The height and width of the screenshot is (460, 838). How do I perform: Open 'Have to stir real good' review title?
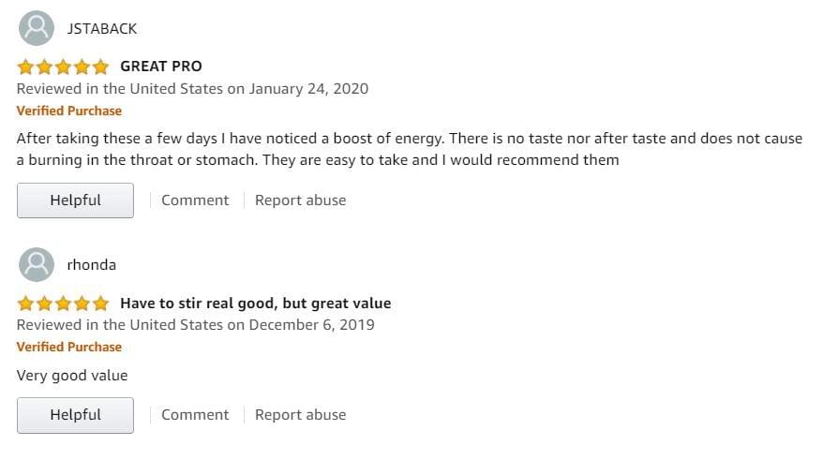click(x=256, y=304)
